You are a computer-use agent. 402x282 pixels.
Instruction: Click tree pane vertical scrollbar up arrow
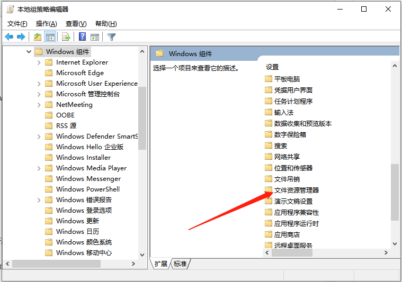click(x=142, y=51)
